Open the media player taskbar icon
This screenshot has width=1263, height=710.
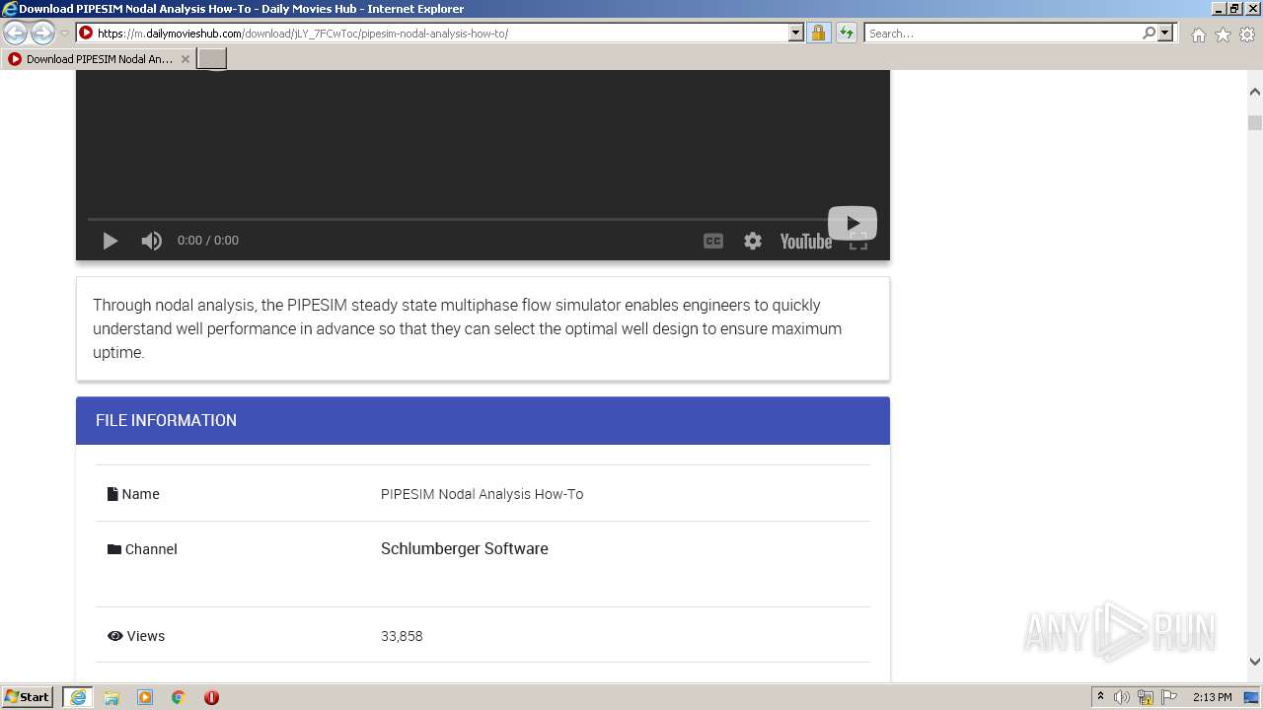click(145, 697)
